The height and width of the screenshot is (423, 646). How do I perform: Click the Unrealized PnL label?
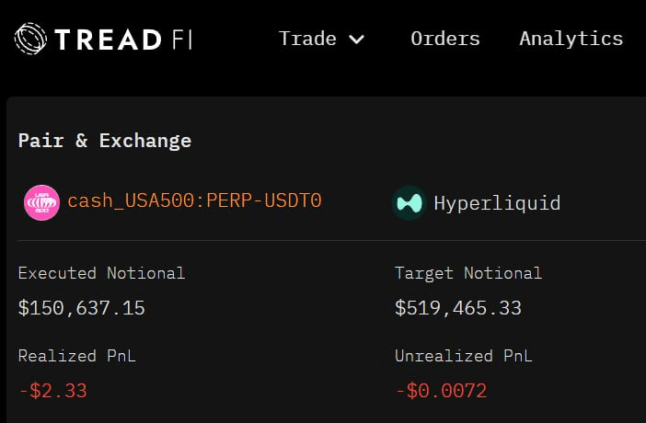(463, 356)
